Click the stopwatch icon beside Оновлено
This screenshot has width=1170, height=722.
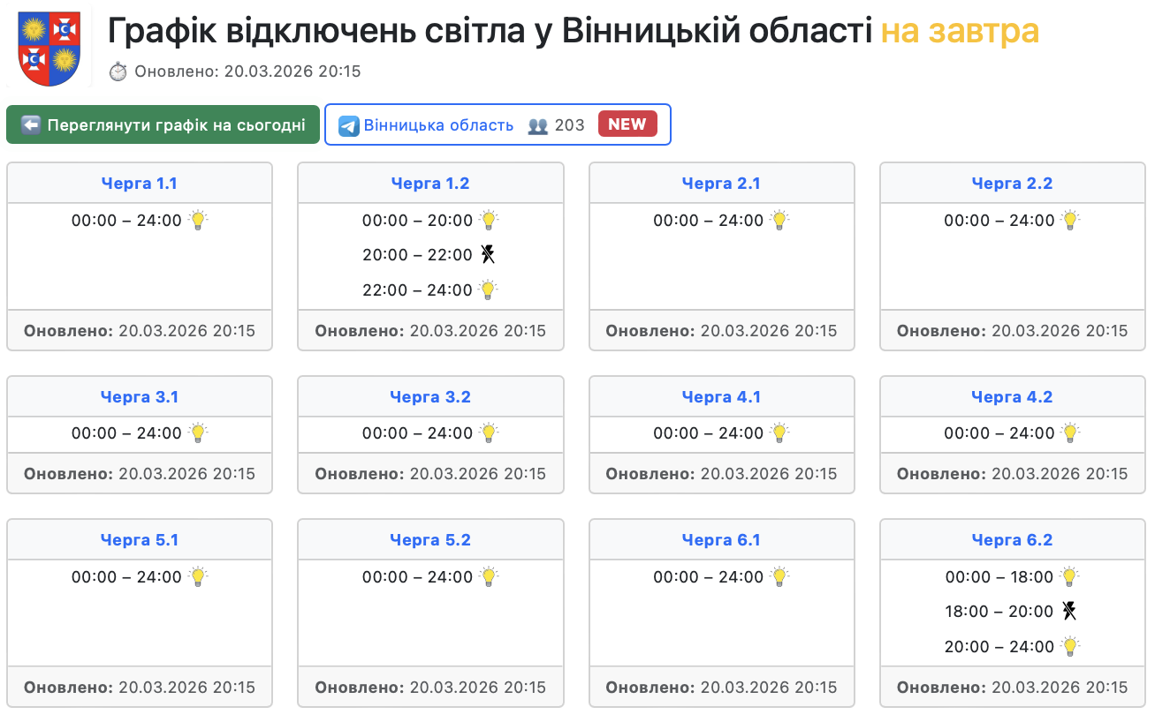coord(118,71)
